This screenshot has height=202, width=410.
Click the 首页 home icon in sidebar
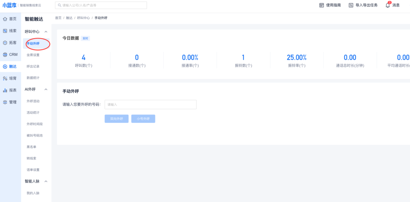pyautogui.click(x=5, y=19)
